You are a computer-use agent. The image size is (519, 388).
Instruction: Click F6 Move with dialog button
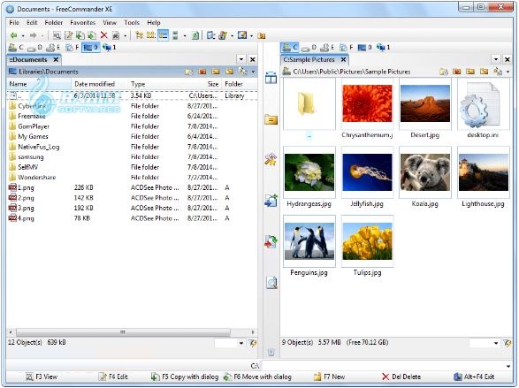click(x=257, y=377)
